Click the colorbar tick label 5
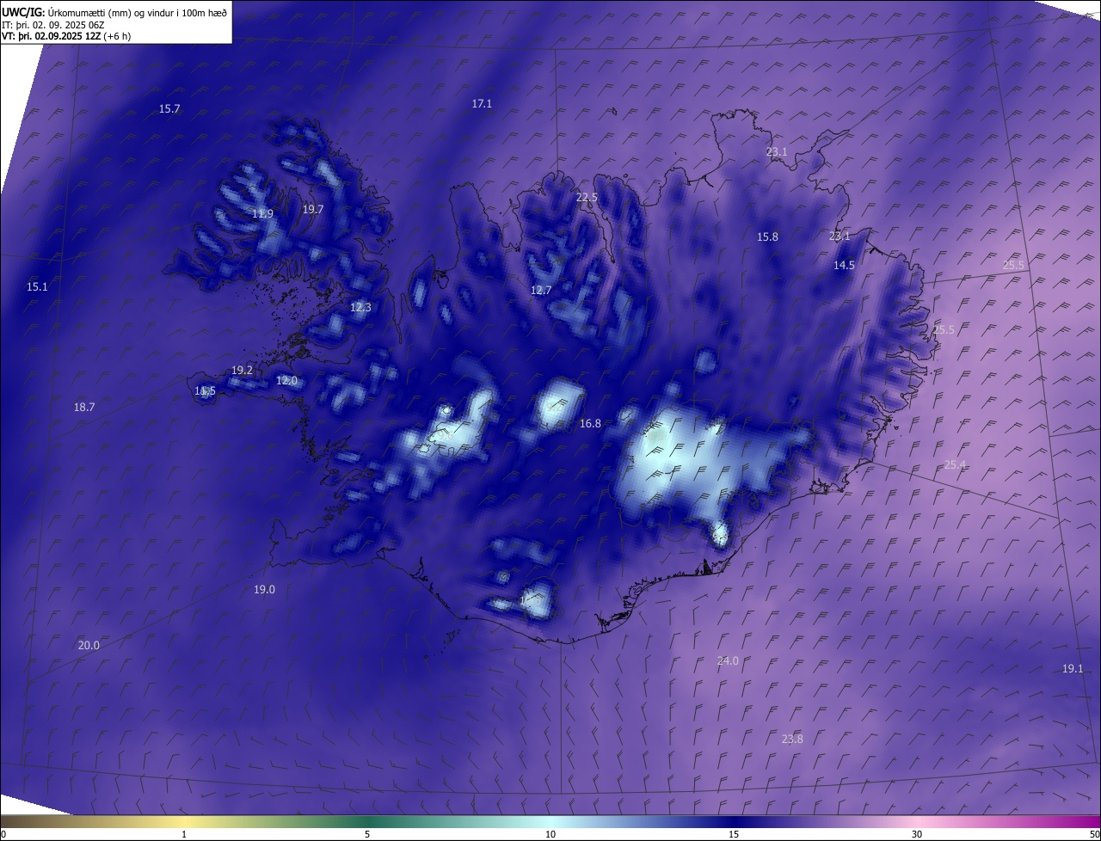 pyautogui.click(x=367, y=834)
